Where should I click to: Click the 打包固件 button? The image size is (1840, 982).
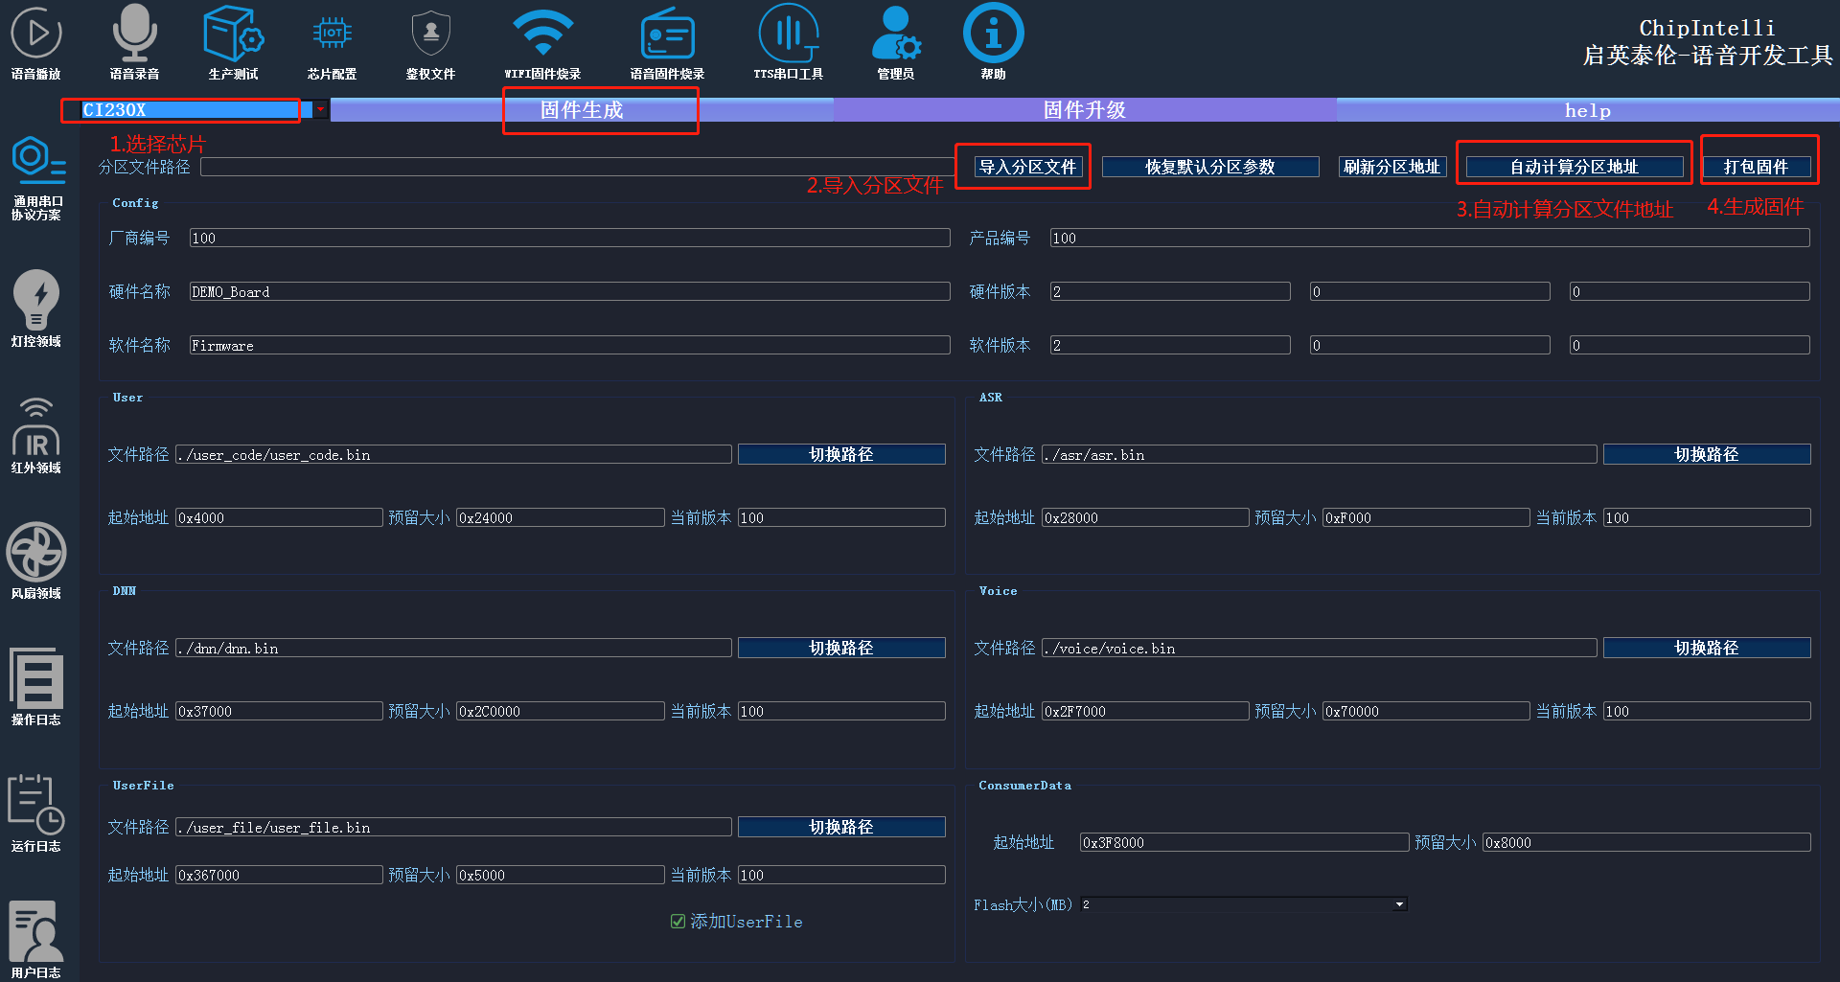(1757, 167)
